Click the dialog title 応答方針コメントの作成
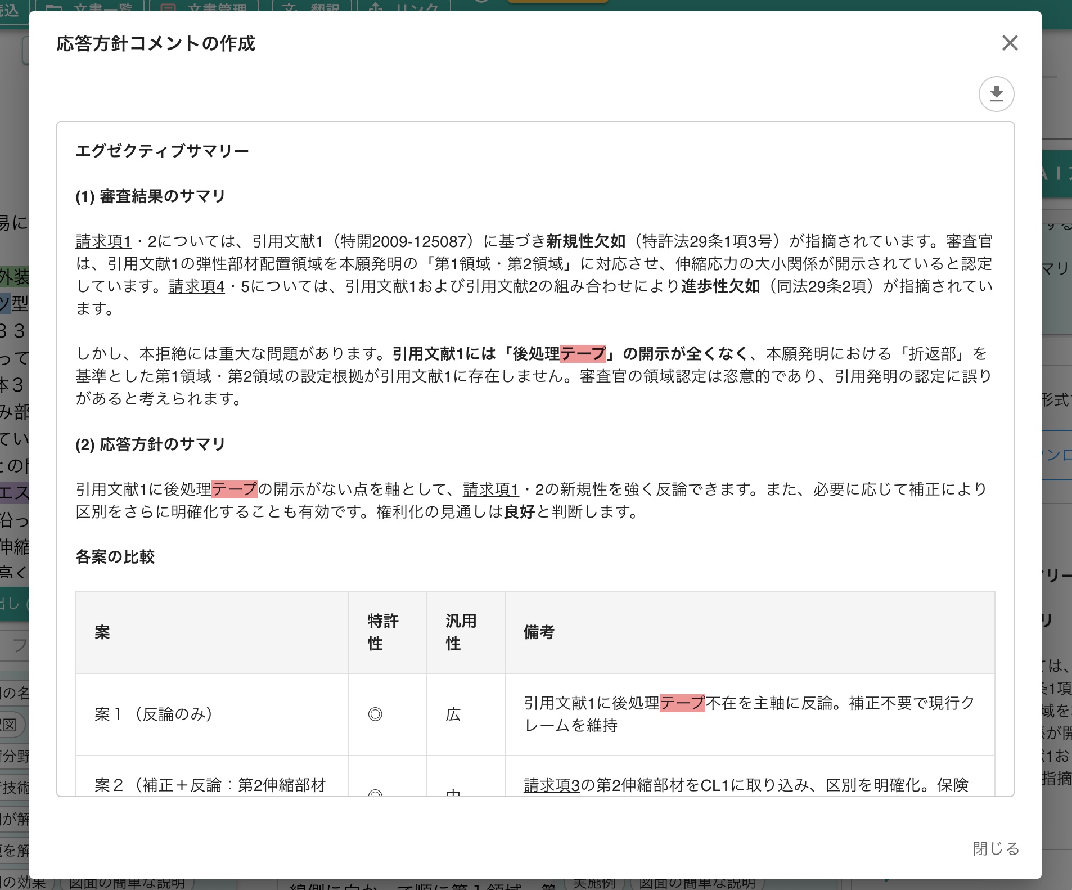 click(x=156, y=43)
